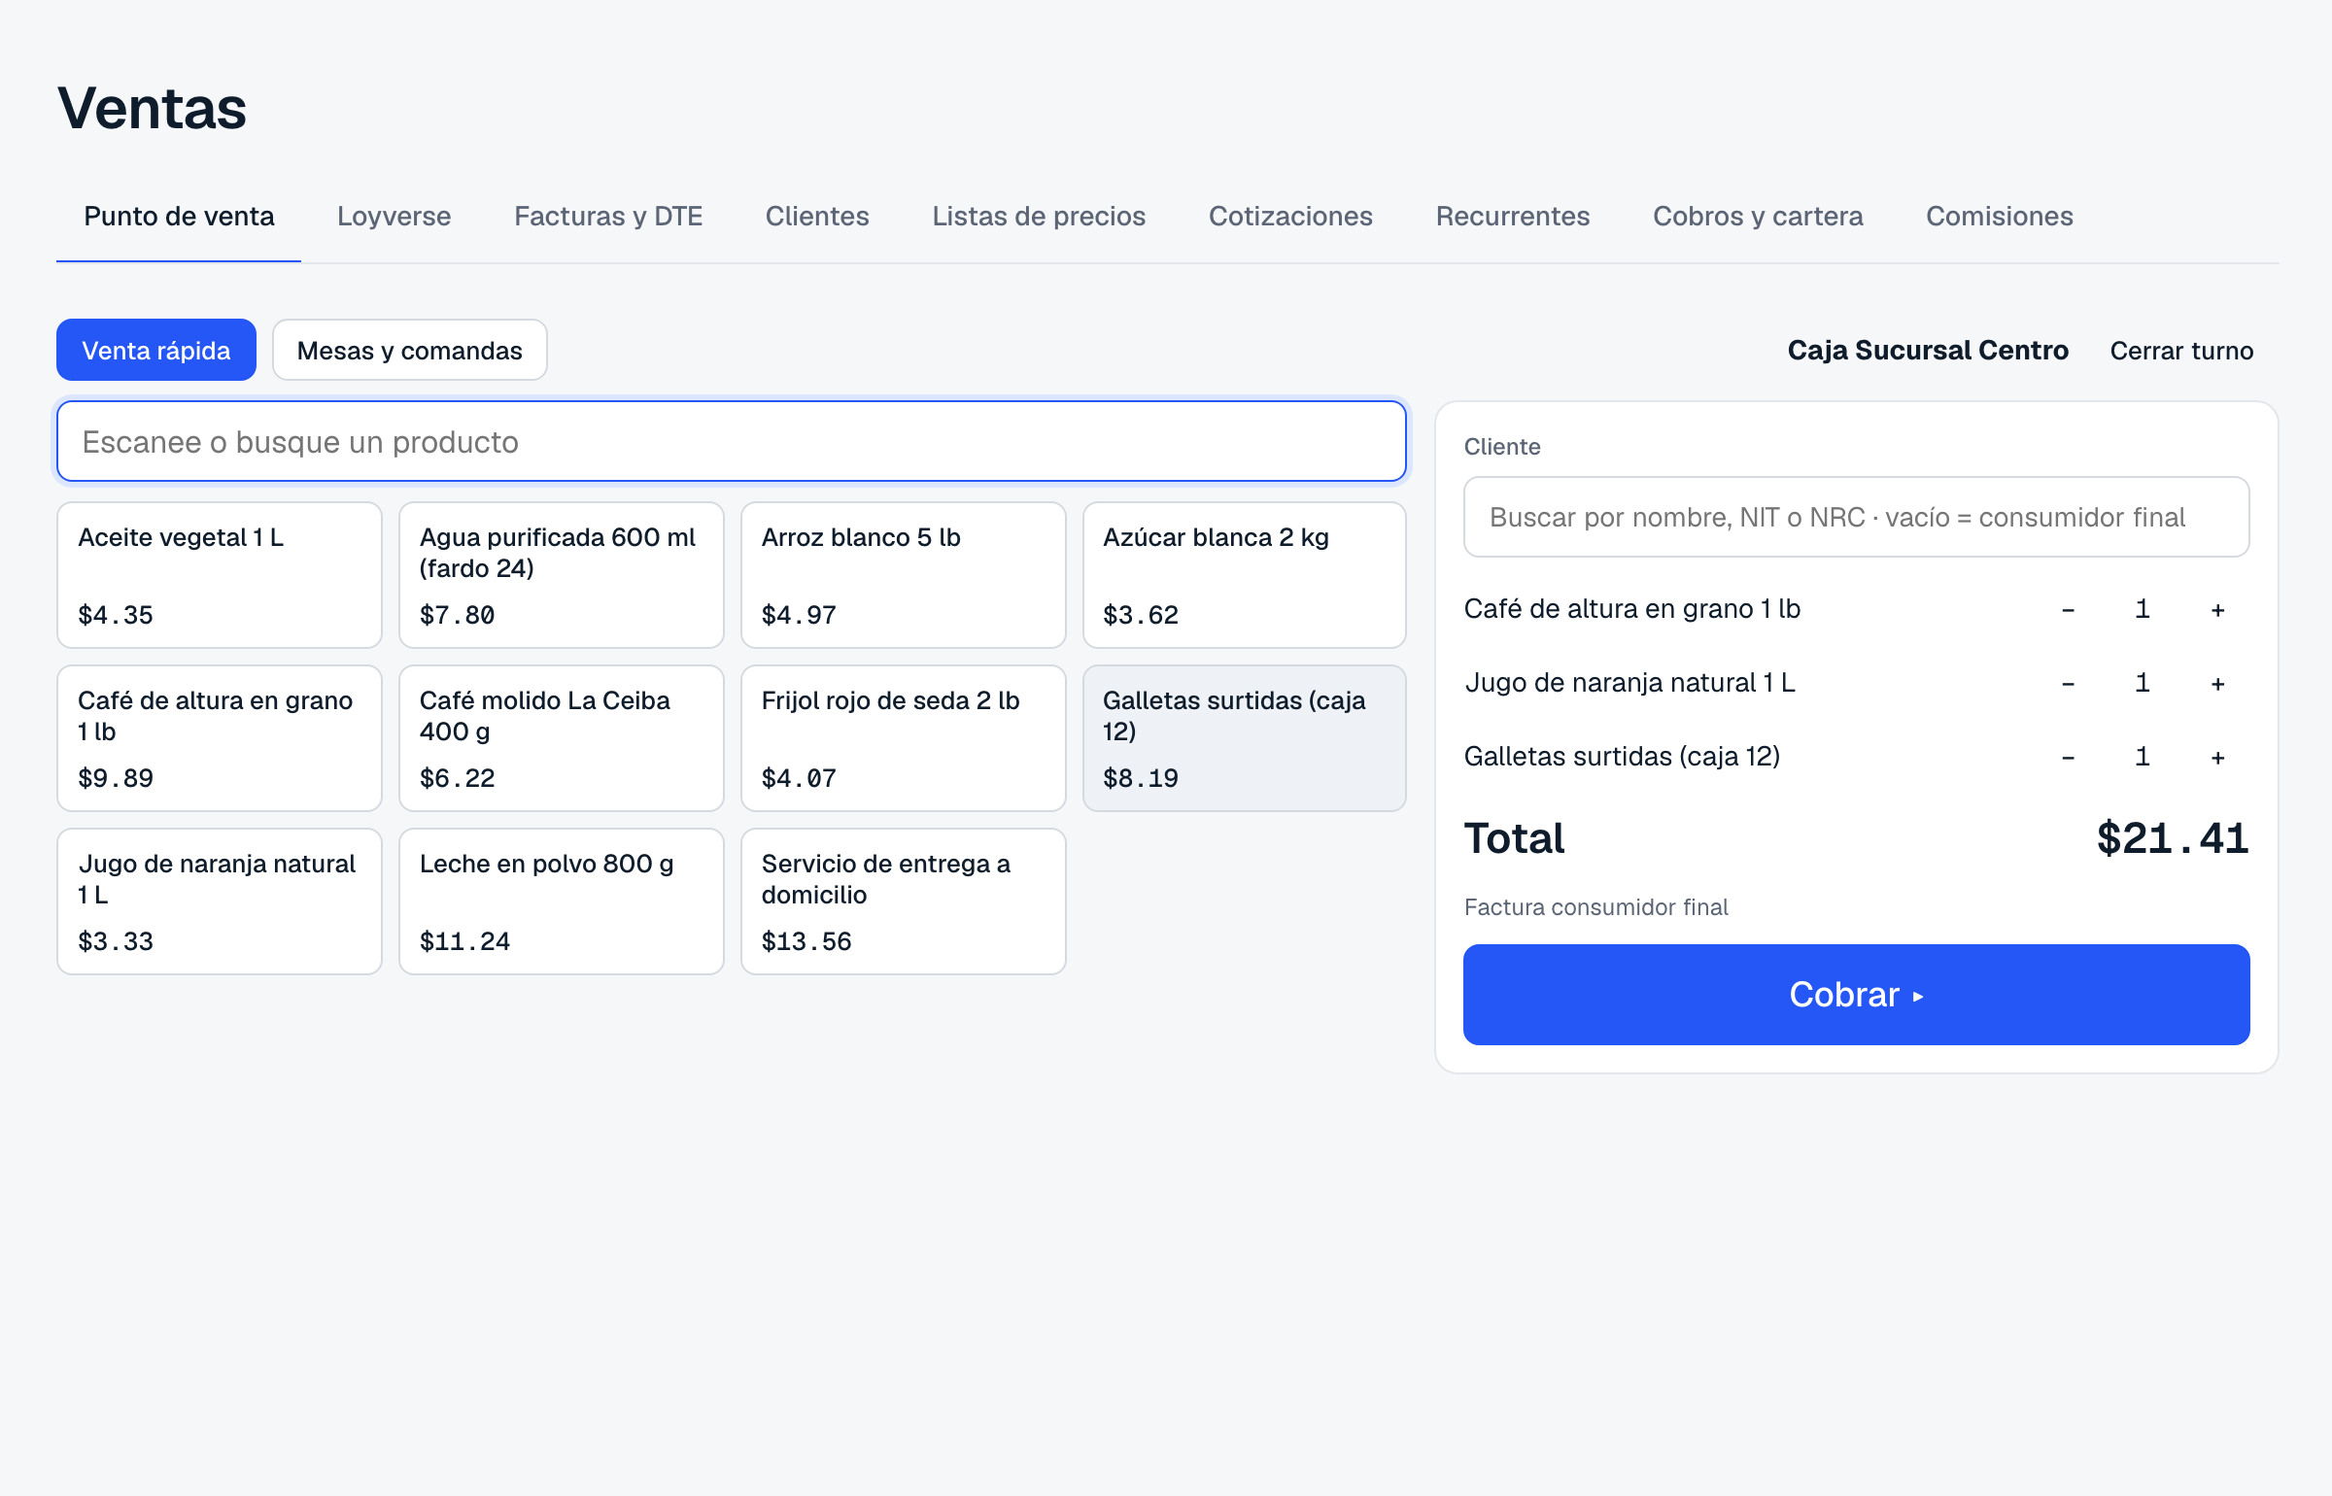Open the Recurrentes tab
The height and width of the screenshot is (1496, 2332).
(1513, 216)
